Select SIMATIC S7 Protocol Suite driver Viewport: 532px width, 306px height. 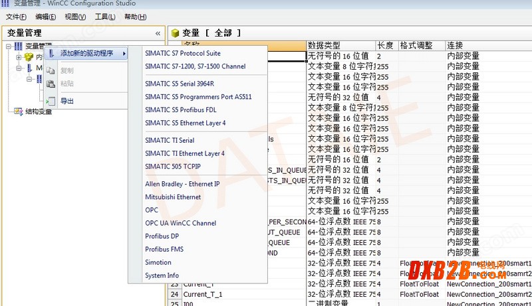tap(182, 53)
